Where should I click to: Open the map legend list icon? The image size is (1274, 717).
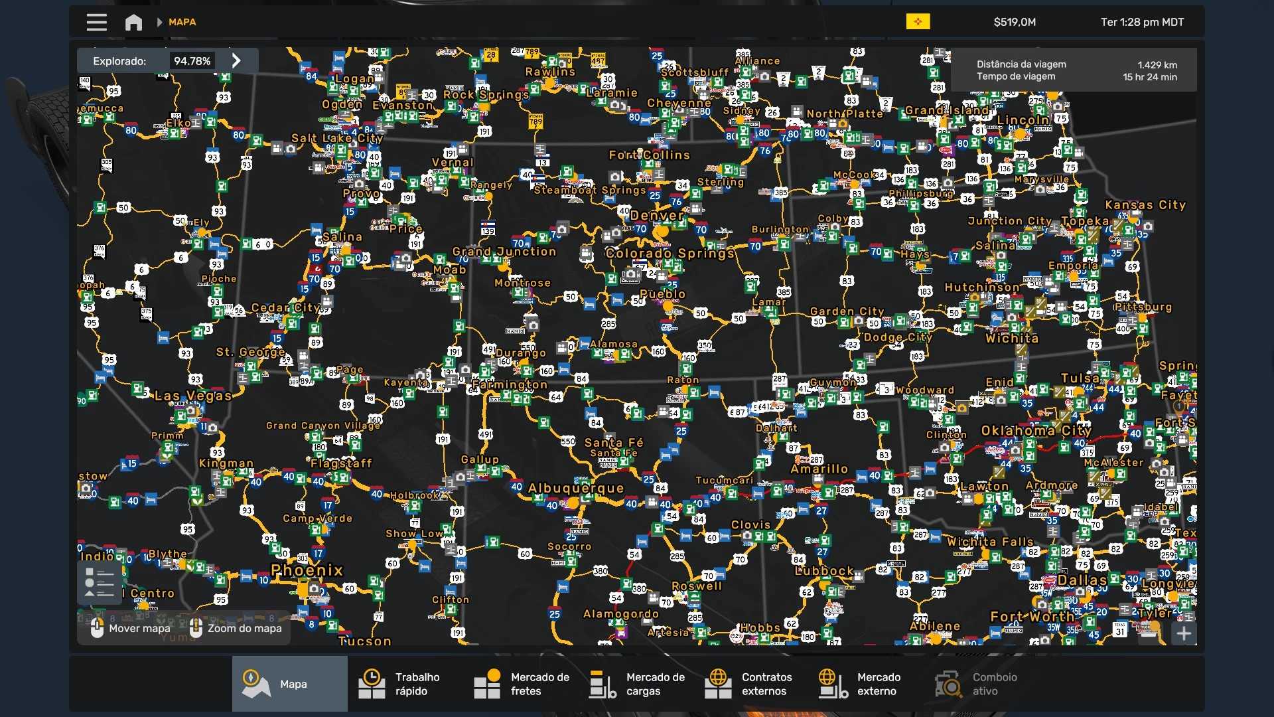[100, 583]
